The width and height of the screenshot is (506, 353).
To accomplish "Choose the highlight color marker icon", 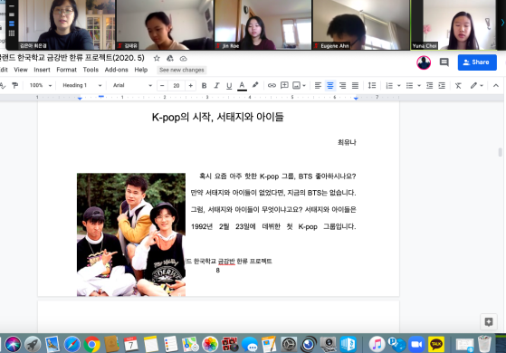I will tap(255, 85).
